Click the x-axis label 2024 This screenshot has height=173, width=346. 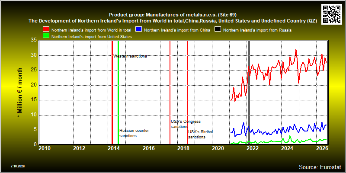click(287, 148)
